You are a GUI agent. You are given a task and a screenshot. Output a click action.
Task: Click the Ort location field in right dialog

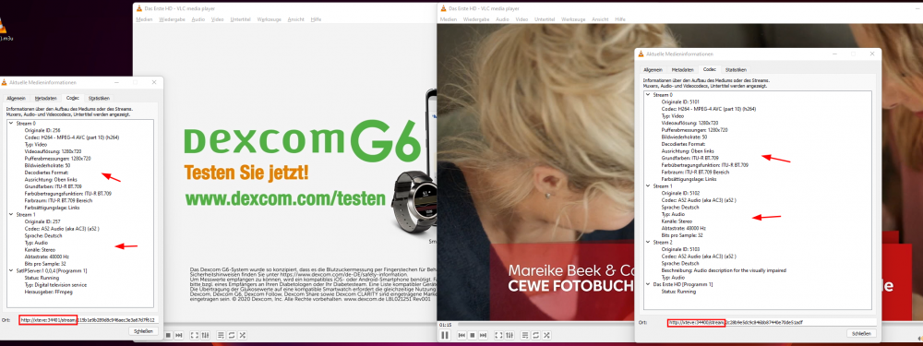pos(772,322)
